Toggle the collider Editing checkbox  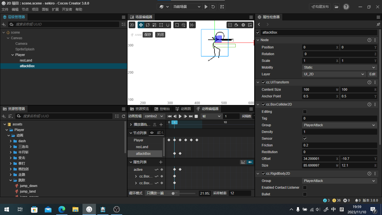click(x=305, y=112)
